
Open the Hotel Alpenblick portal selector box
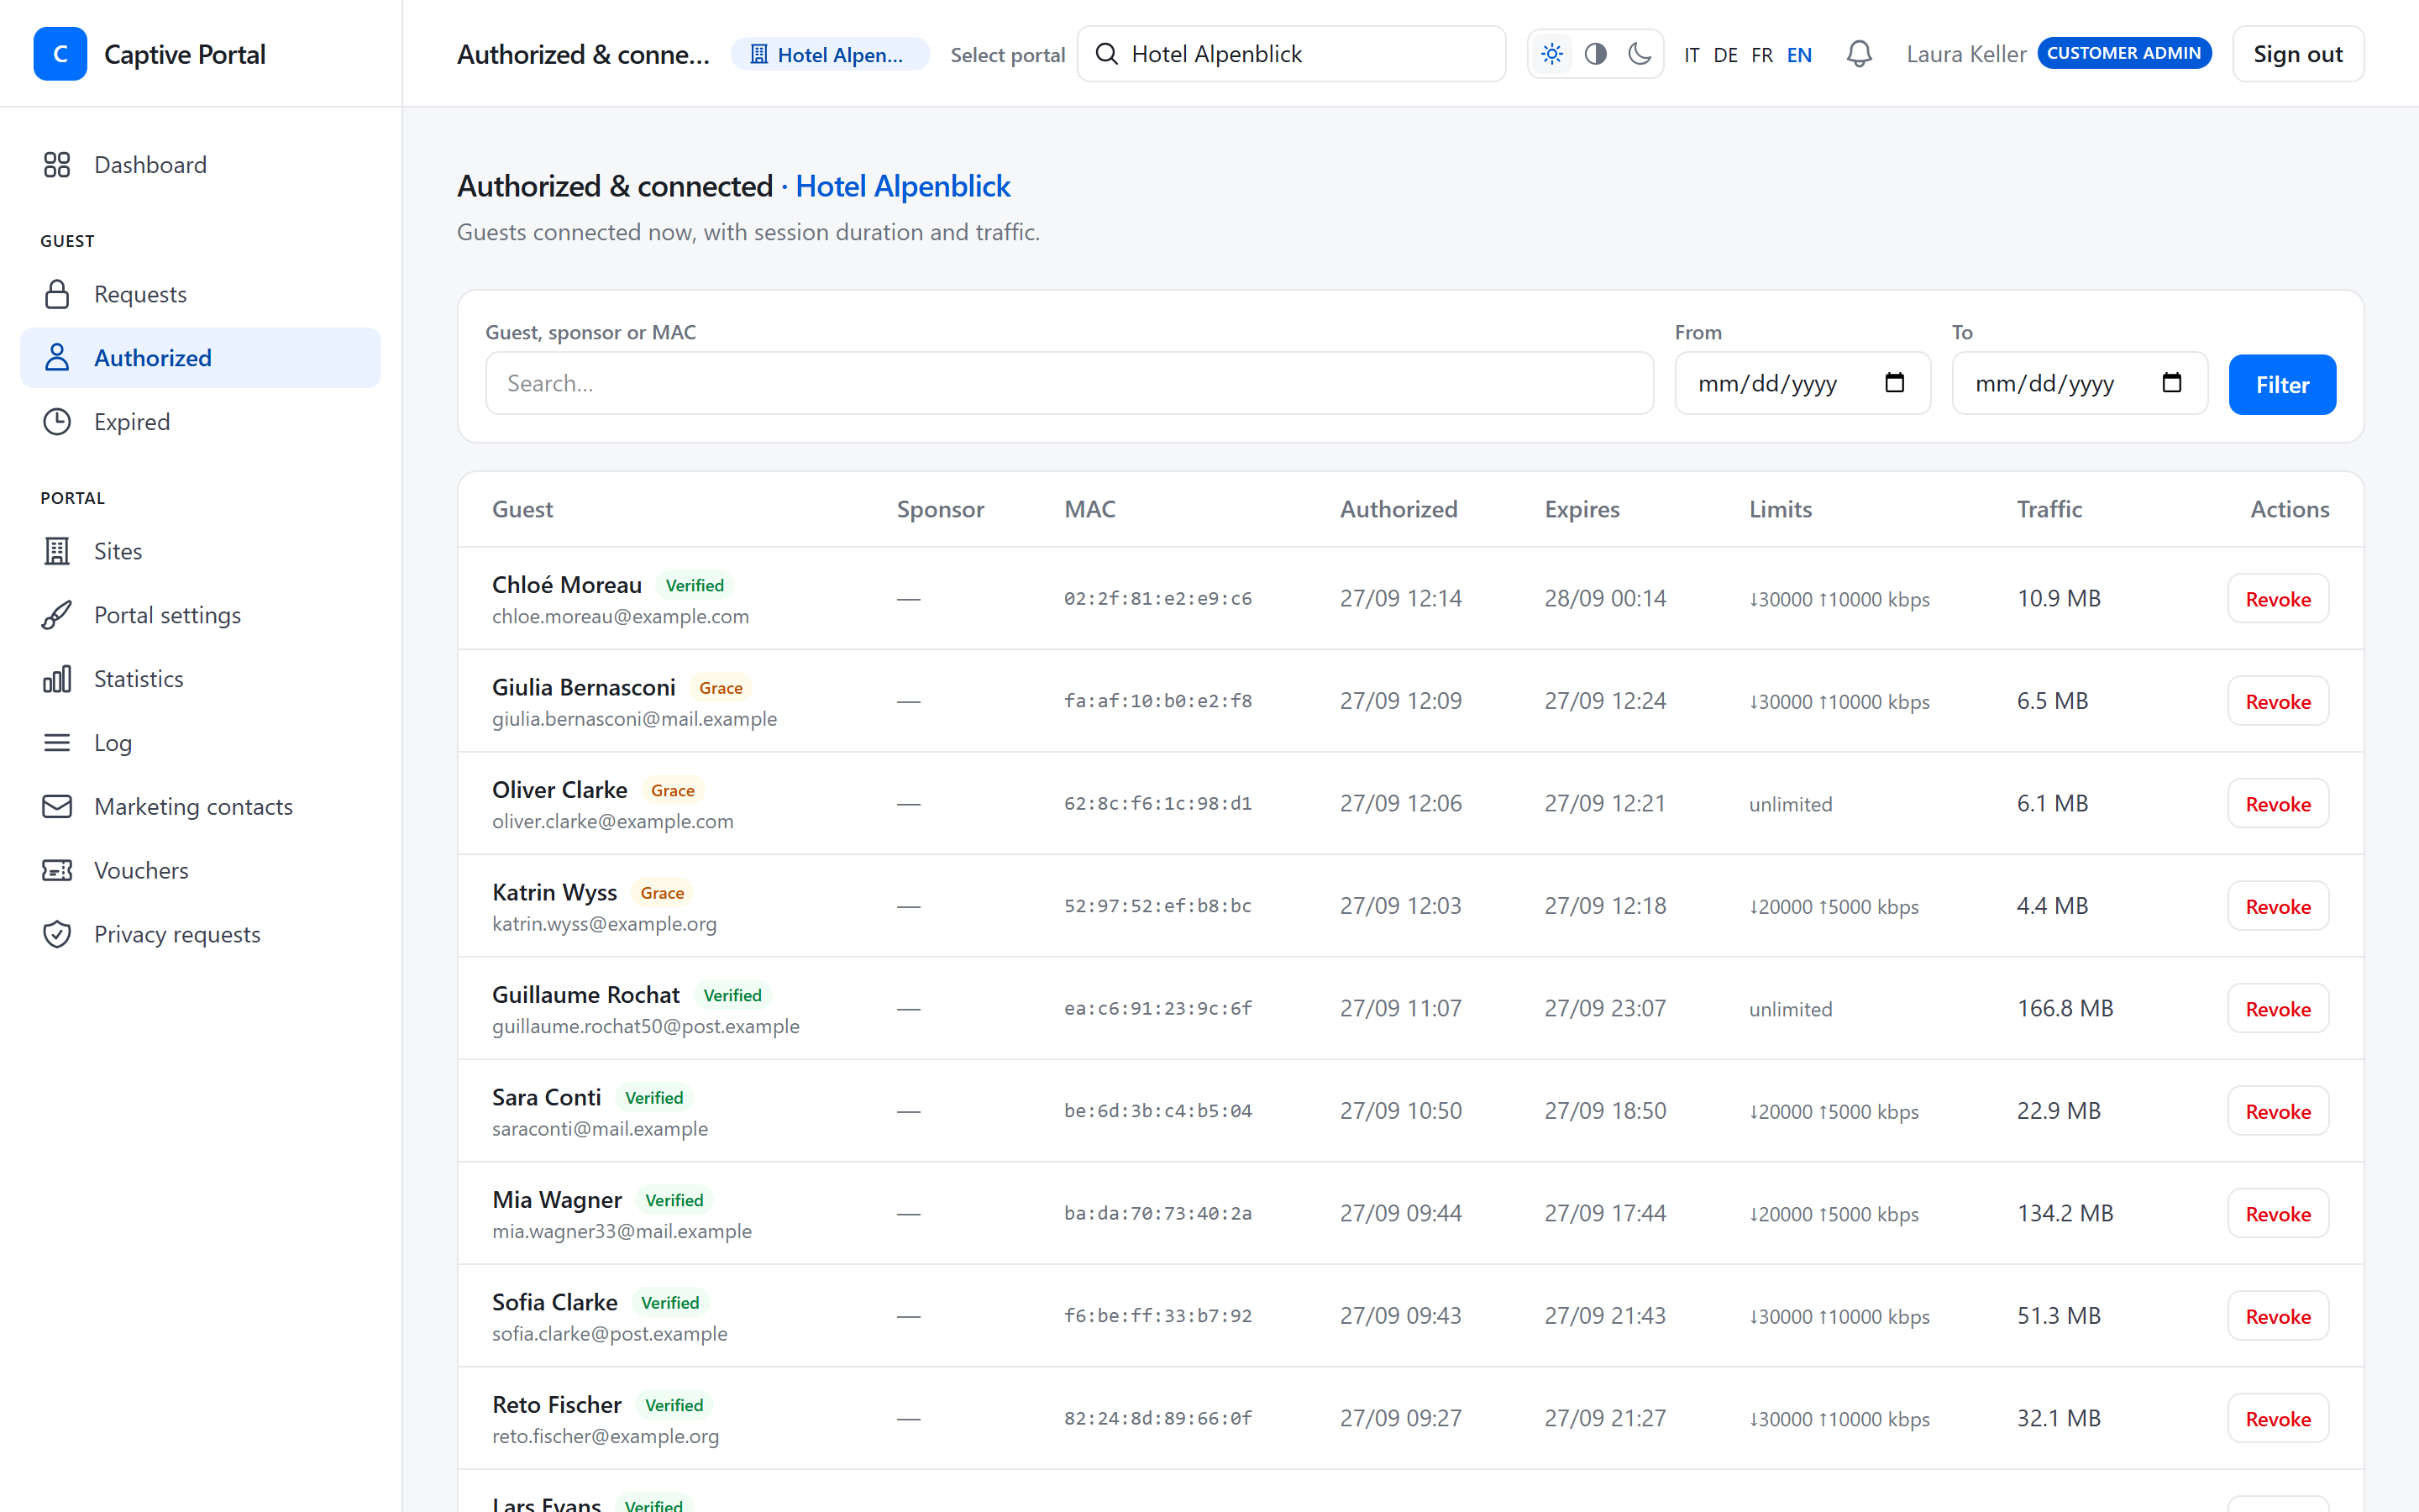tap(1292, 54)
